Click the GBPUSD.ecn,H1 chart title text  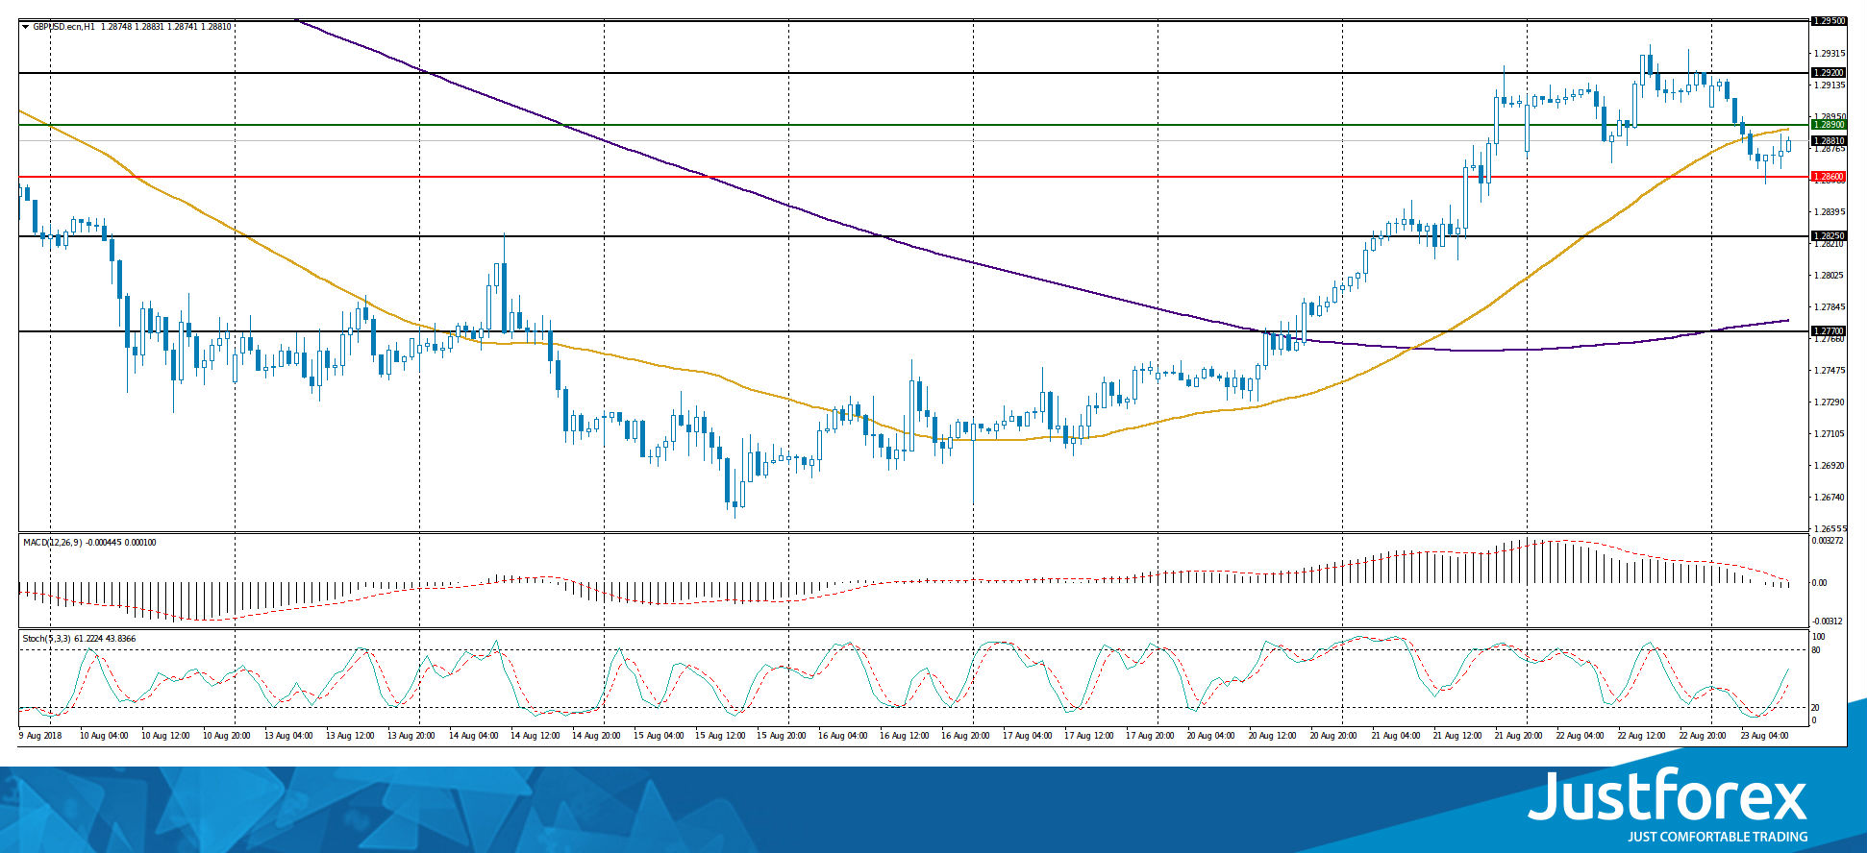point(63,27)
